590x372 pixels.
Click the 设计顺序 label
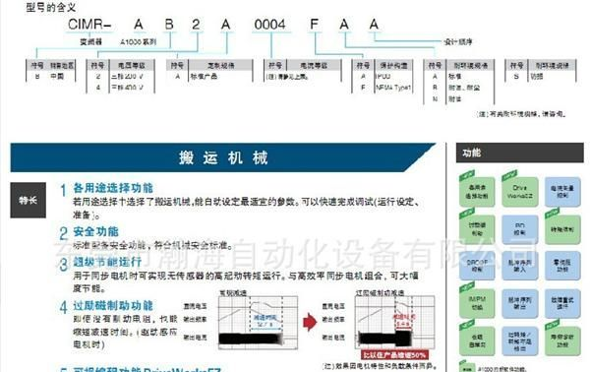pos(458,41)
